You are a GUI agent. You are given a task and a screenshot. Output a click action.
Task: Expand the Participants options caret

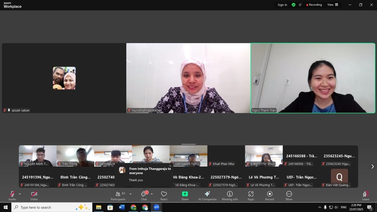131,194
